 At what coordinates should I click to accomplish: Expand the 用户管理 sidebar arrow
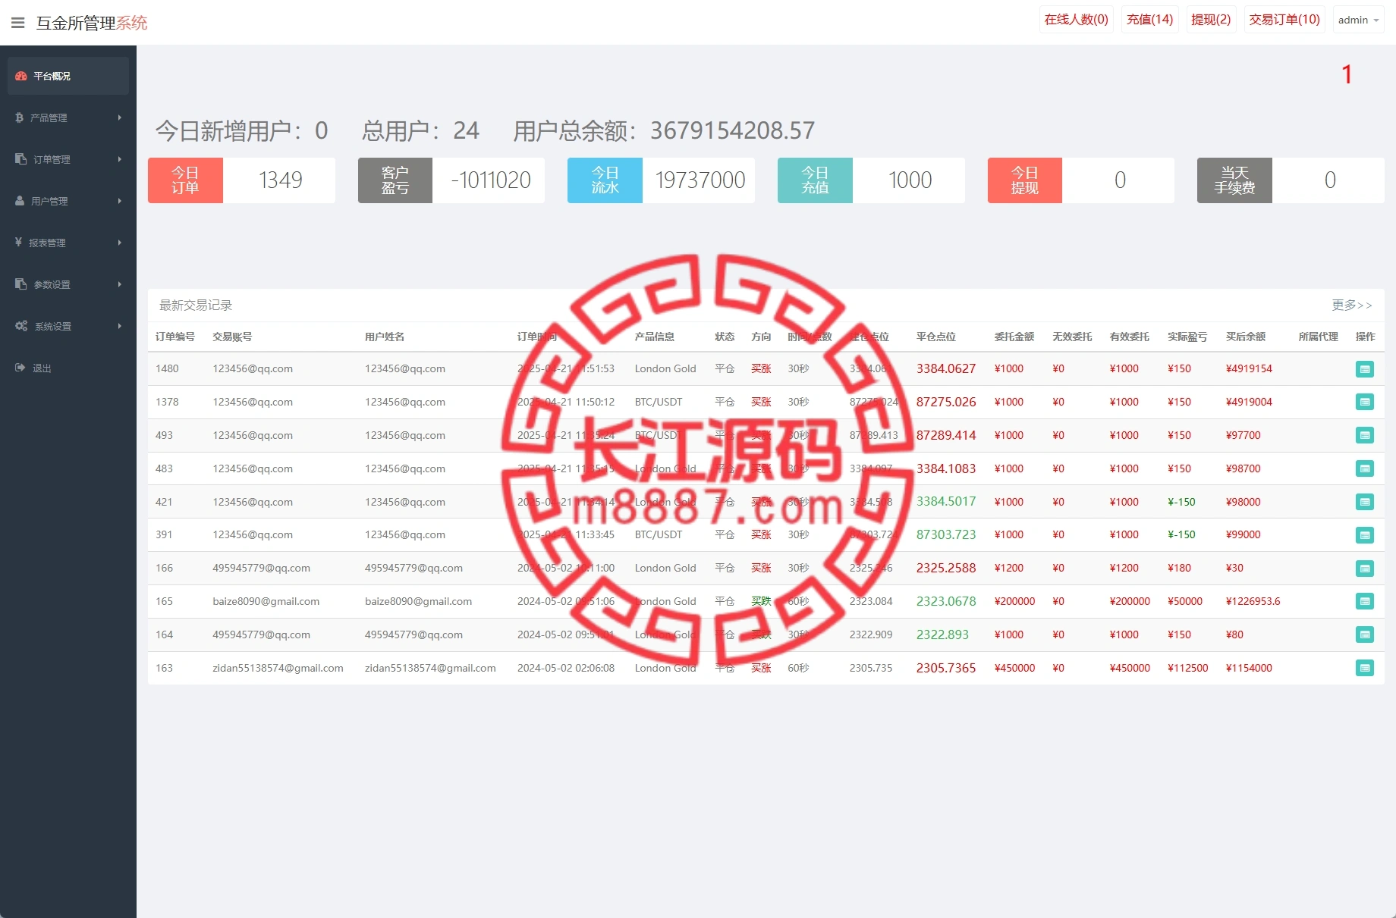coord(119,201)
